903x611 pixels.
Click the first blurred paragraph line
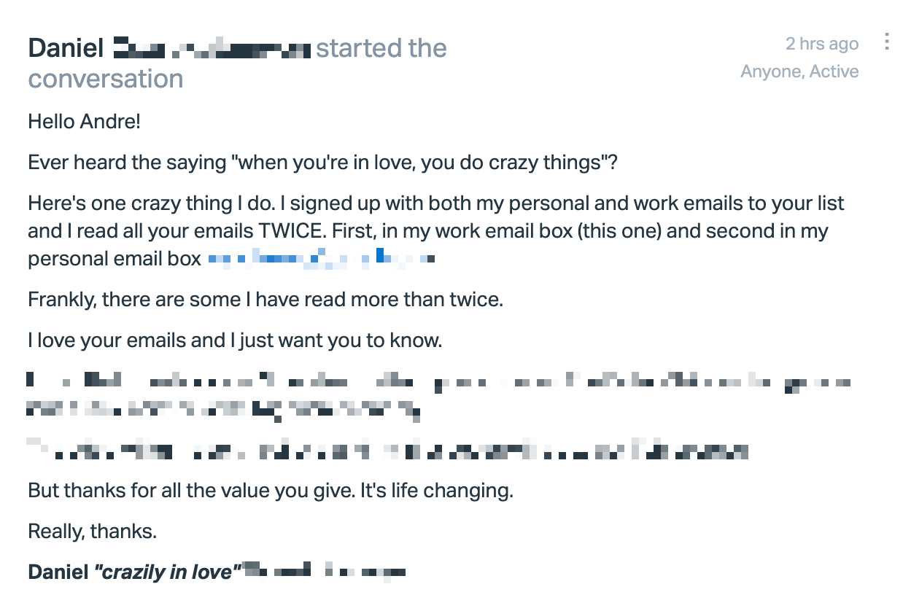point(439,381)
